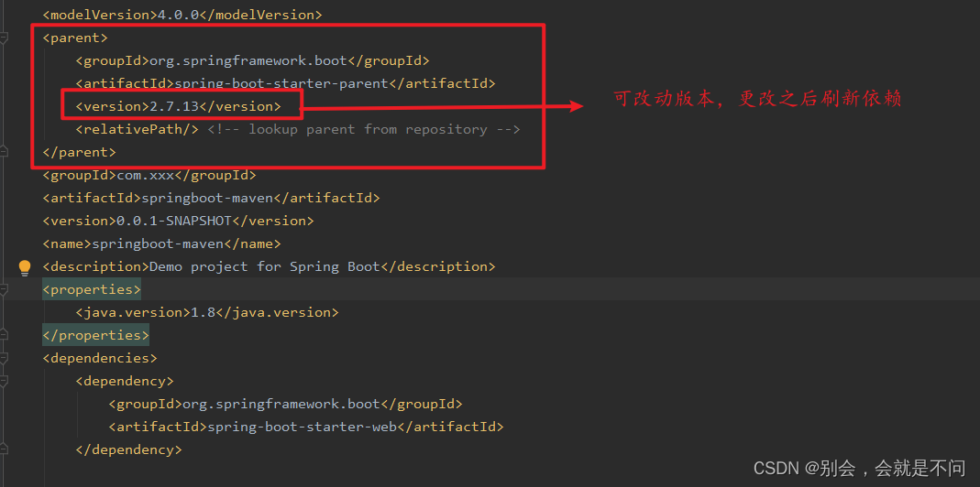Viewport: 980px width, 487px height.
Task: Collapse the <parent> block fold marker
Action: (3, 38)
